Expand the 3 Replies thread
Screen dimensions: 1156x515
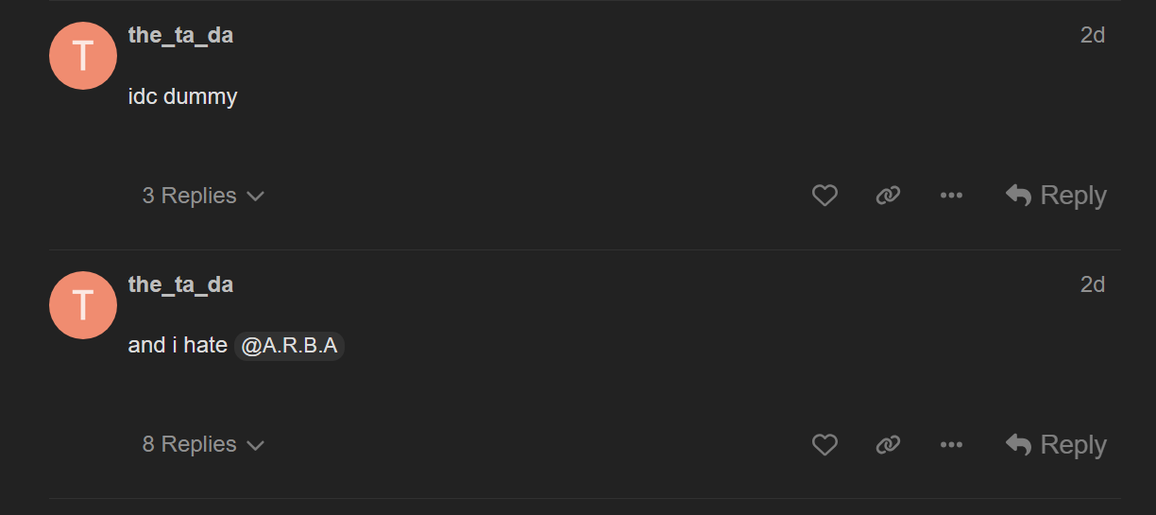coord(203,196)
